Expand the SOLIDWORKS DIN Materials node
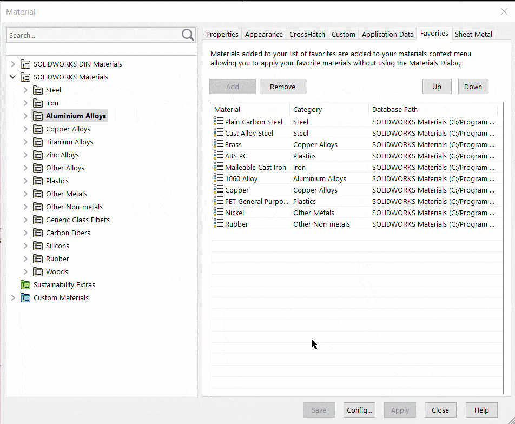The width and height of the screenshot is (515, 424). tap(13, 64)
